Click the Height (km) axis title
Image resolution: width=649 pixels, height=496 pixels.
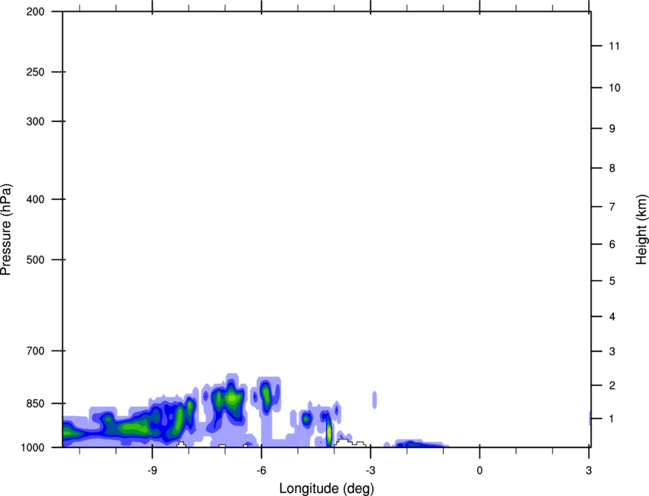tap(641, 229)
